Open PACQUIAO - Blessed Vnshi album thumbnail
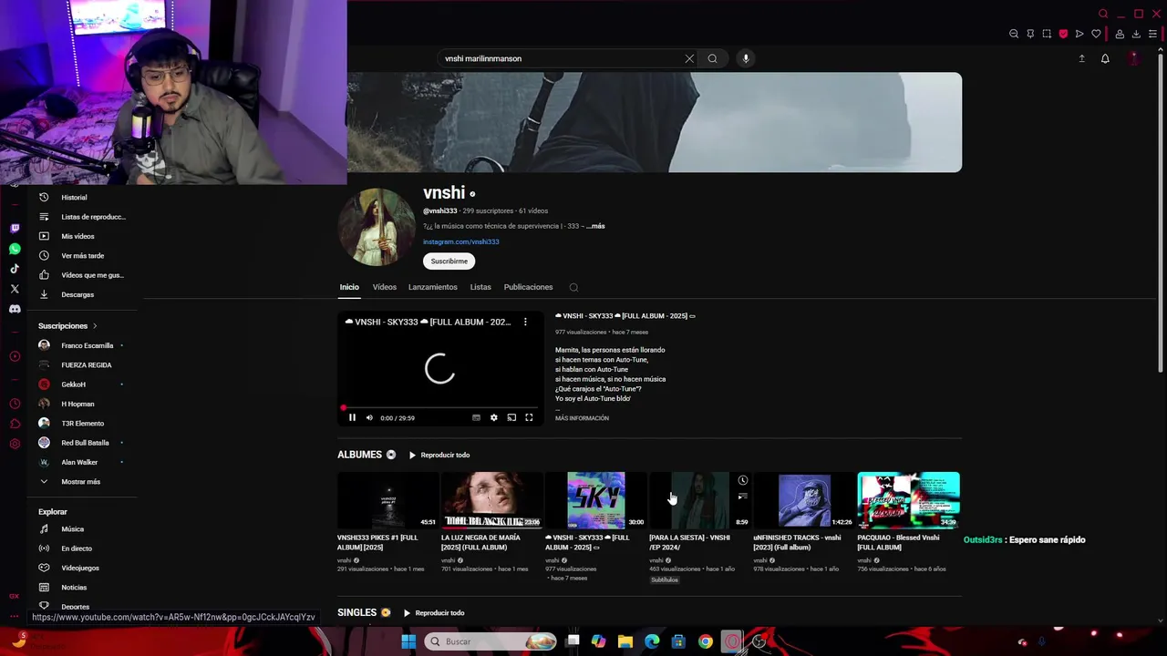 click(908, 499)
